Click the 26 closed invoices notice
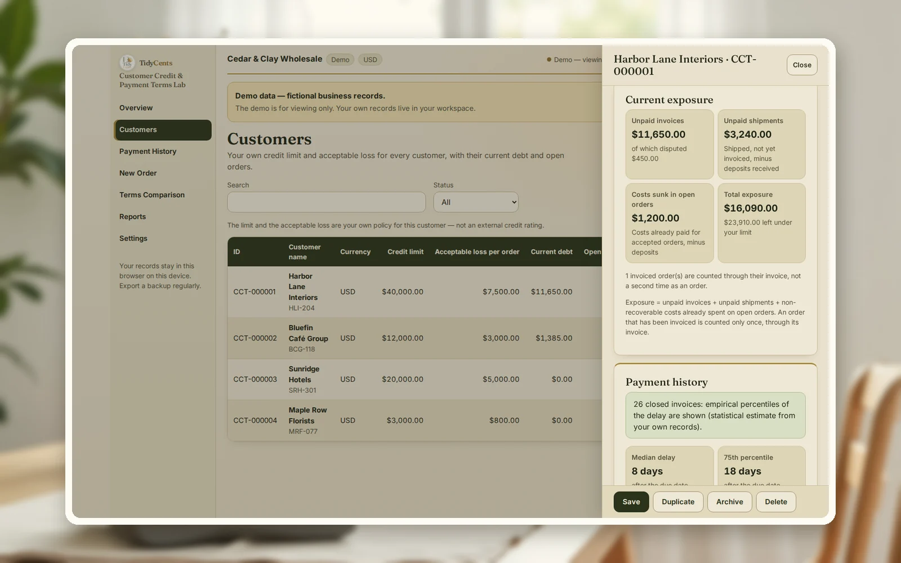The width and height of the screenshot is (901, 563). pyautogui.click(x=715, y=415)
